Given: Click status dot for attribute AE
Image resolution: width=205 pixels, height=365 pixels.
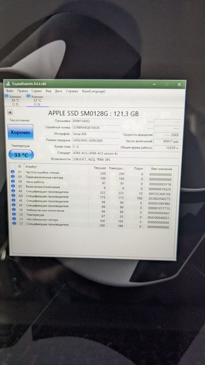Looking at the screenshot, I should 13,201.
